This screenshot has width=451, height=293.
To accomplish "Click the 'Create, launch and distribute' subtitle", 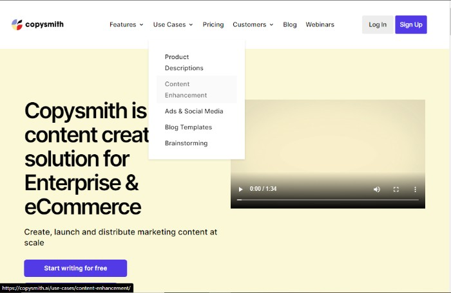I will tap(120, 237).
